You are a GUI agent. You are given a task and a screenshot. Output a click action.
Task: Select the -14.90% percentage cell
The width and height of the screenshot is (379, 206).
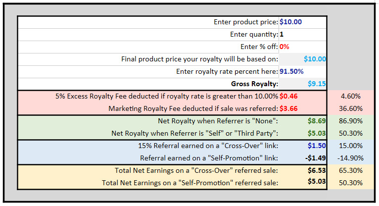coord(350,158)
